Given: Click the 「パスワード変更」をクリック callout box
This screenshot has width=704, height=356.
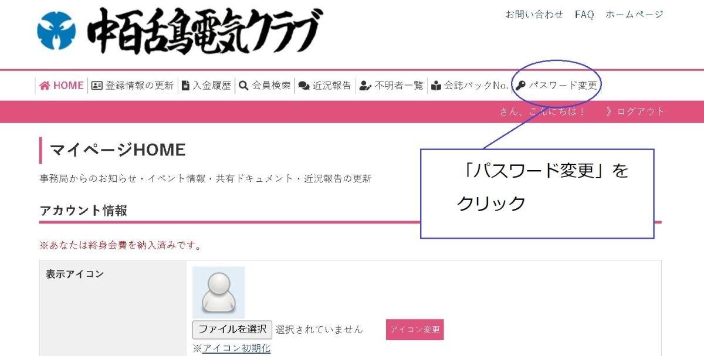Looking at the screenshot, I should pyautogui.click(x=537, y=194).
